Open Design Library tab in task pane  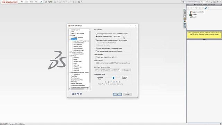tap(185, 13)
